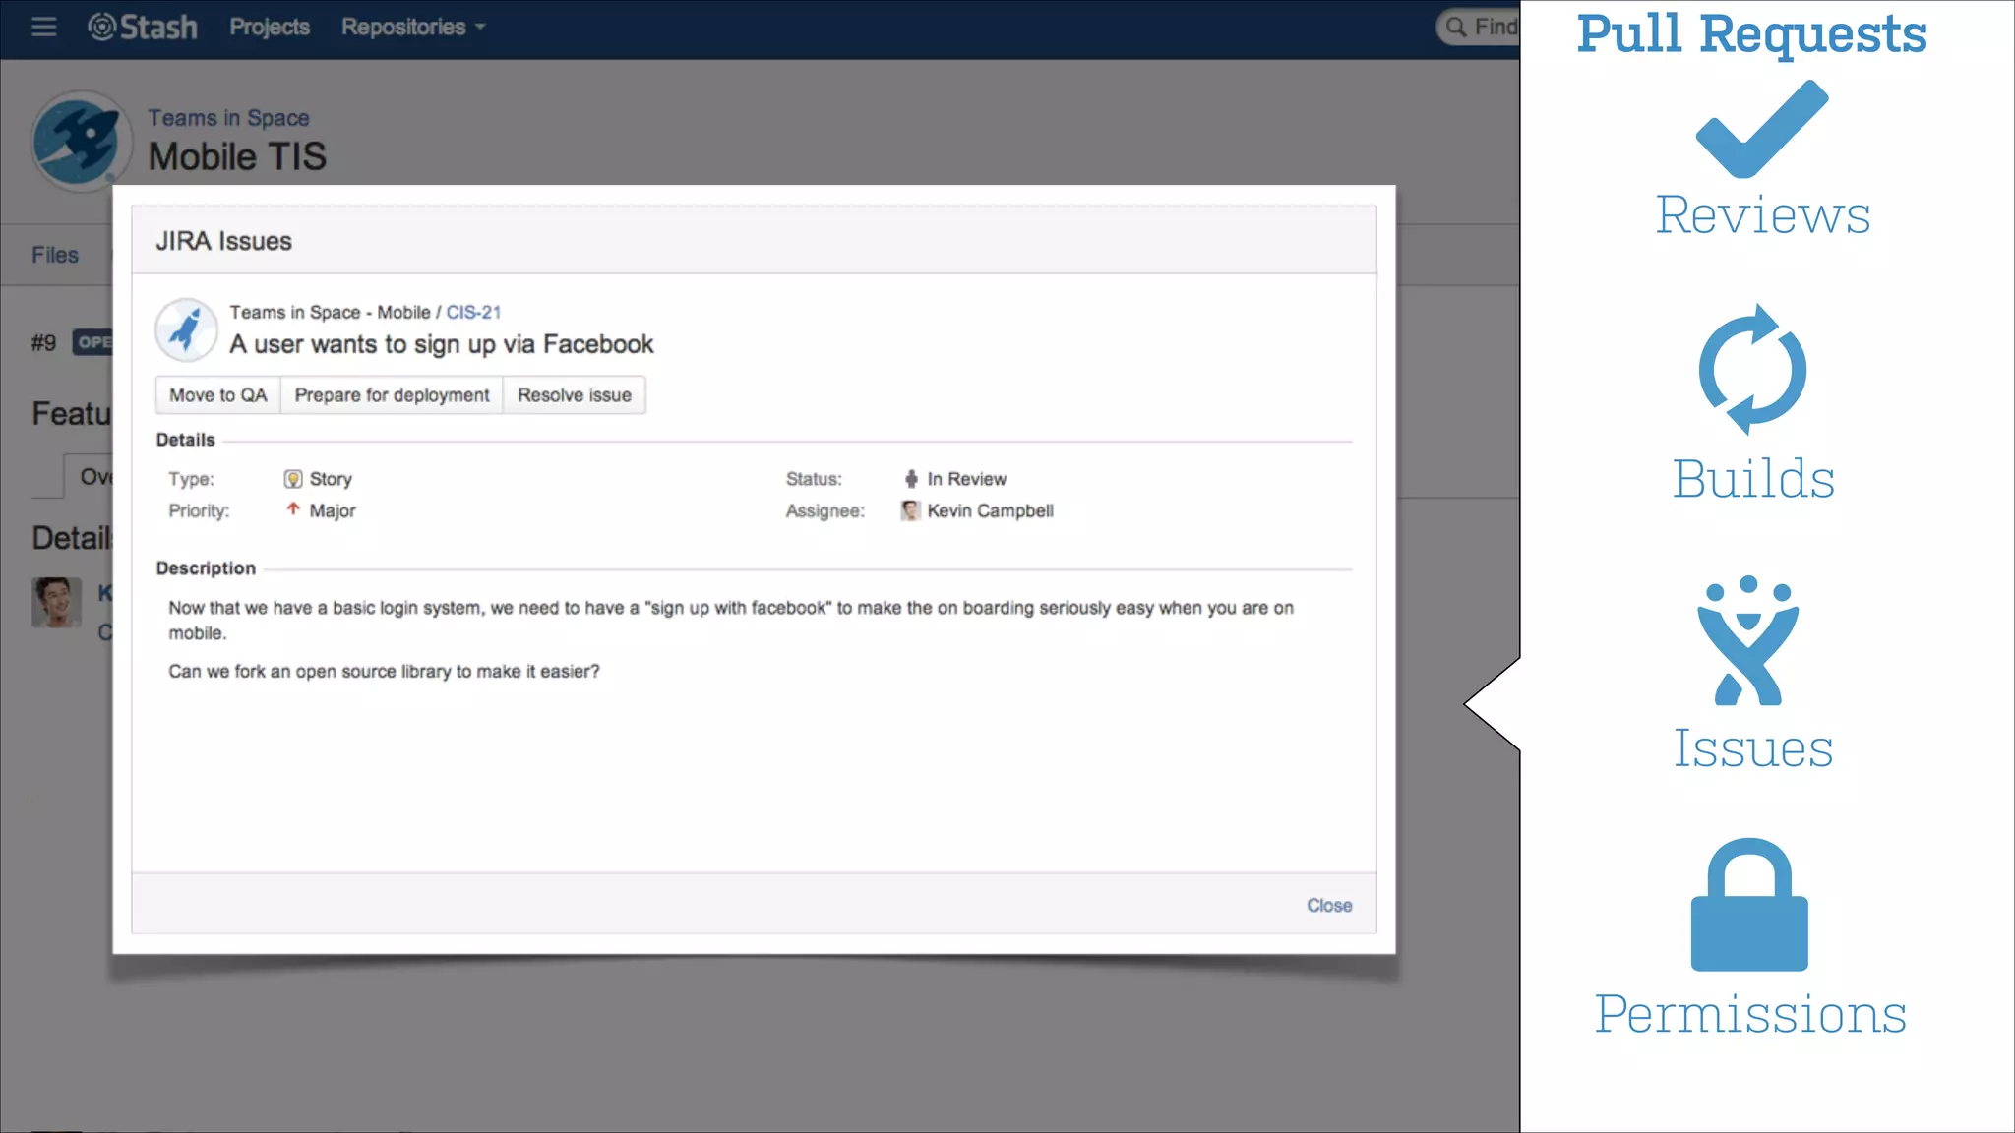Click the Stash logo

pos(143,27)
